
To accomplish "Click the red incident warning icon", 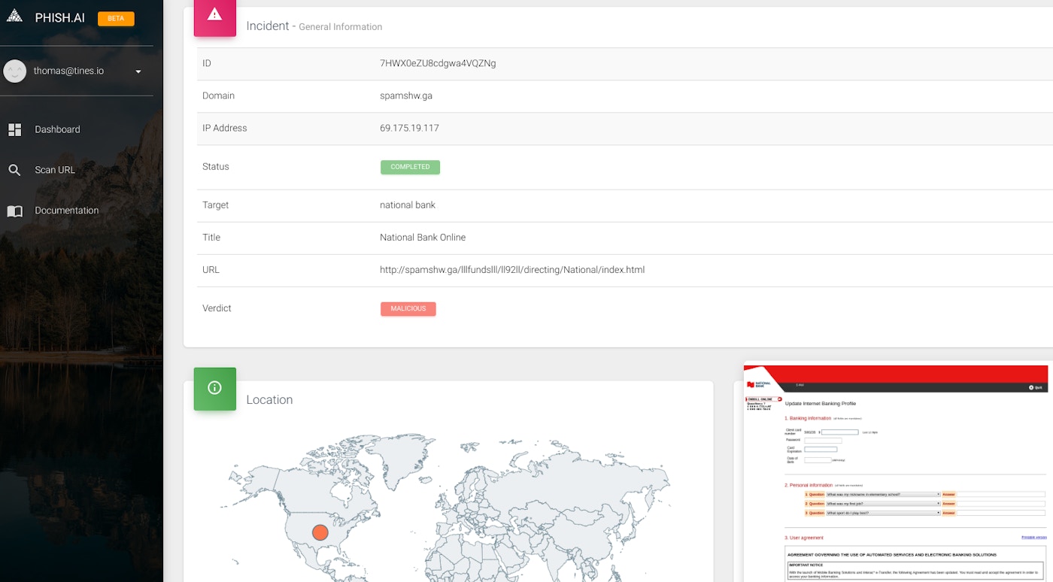I will pyautogui.click(x=215, y=15).
